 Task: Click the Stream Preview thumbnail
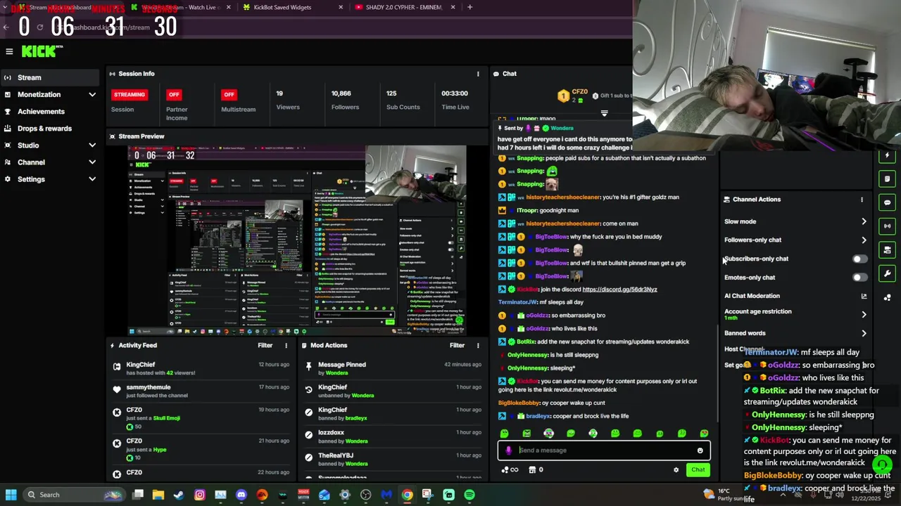click(x=296, y=241)
